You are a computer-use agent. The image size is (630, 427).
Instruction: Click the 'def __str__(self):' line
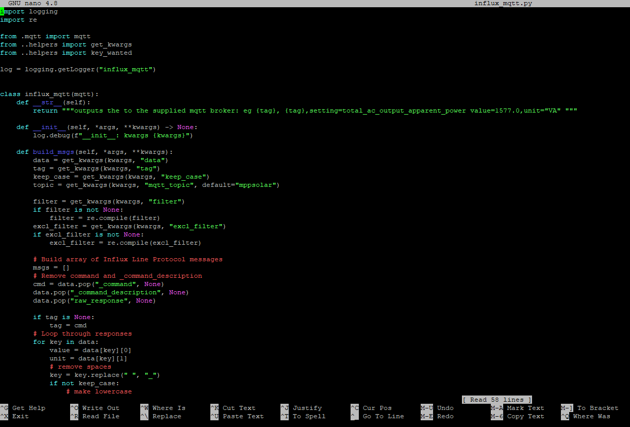pyautogui.click(x=54, y=102)
